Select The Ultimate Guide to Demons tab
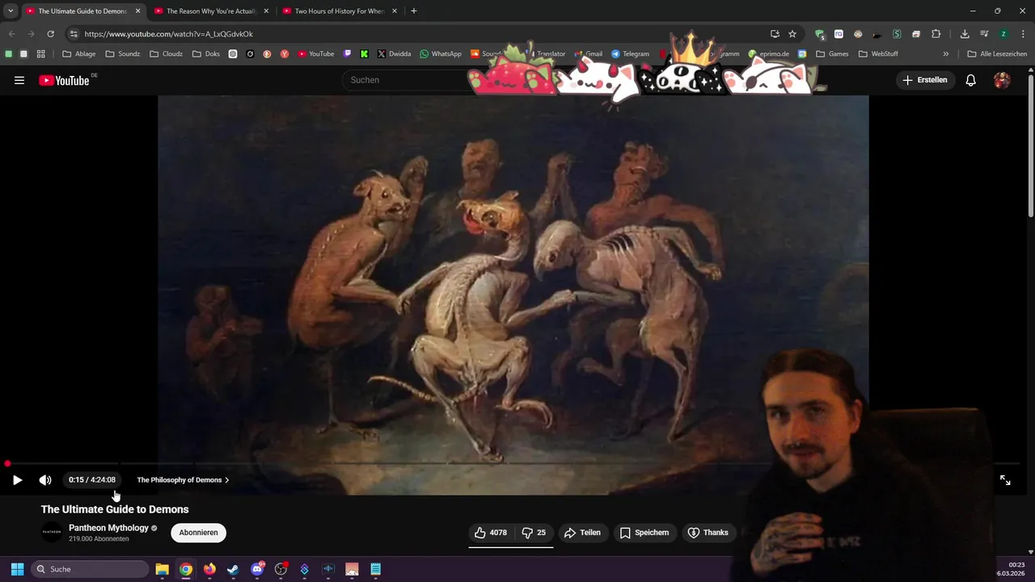Viewport: 1035px width, 582px height. click(82, 11)
